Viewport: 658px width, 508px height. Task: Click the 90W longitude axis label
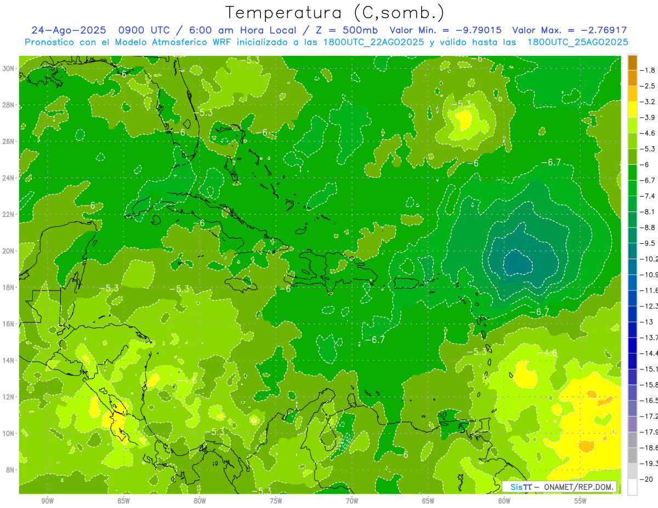tap(47, 501)
